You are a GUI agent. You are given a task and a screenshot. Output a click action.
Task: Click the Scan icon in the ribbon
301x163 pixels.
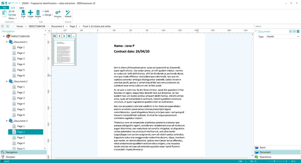tap(23, 13)
